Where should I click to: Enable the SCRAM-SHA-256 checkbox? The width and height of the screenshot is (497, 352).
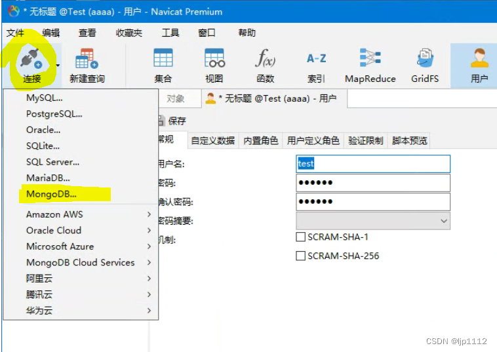(300, 256)
